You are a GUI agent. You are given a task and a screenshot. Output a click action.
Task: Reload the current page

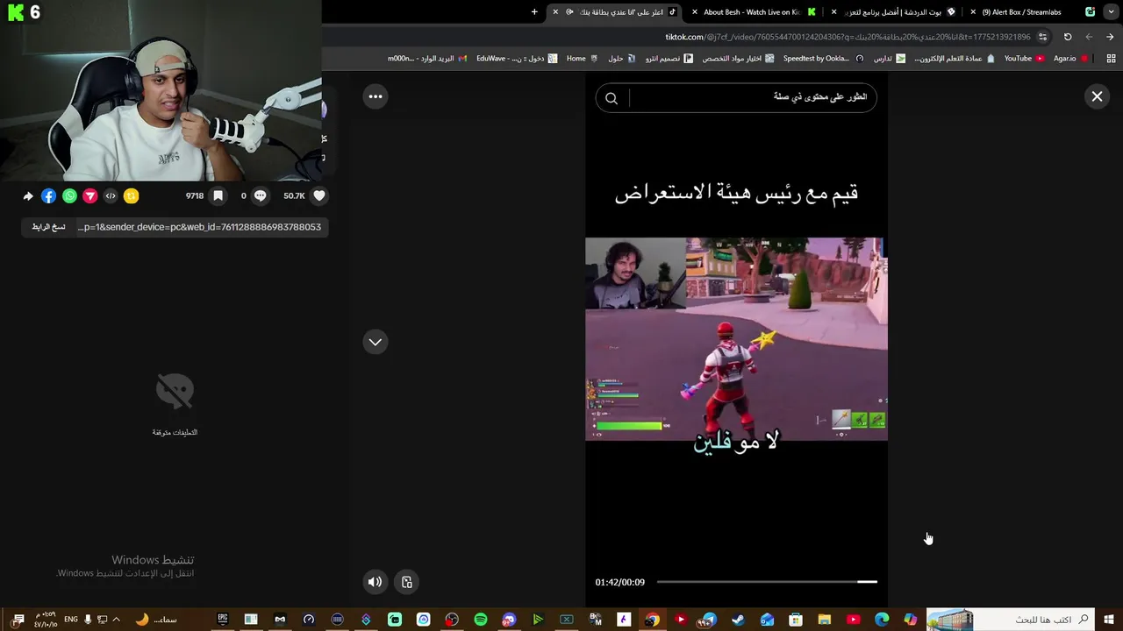pos(1068,37)
